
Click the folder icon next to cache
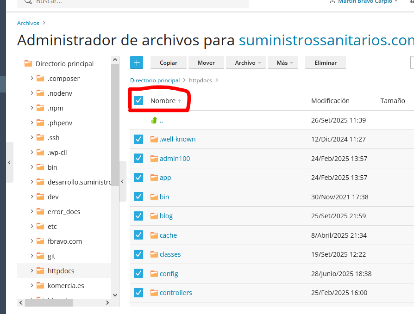[154, 235]
